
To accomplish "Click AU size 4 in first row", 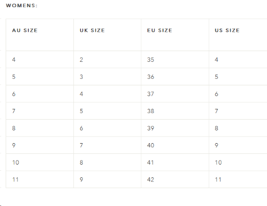I will tap(40, 59).
